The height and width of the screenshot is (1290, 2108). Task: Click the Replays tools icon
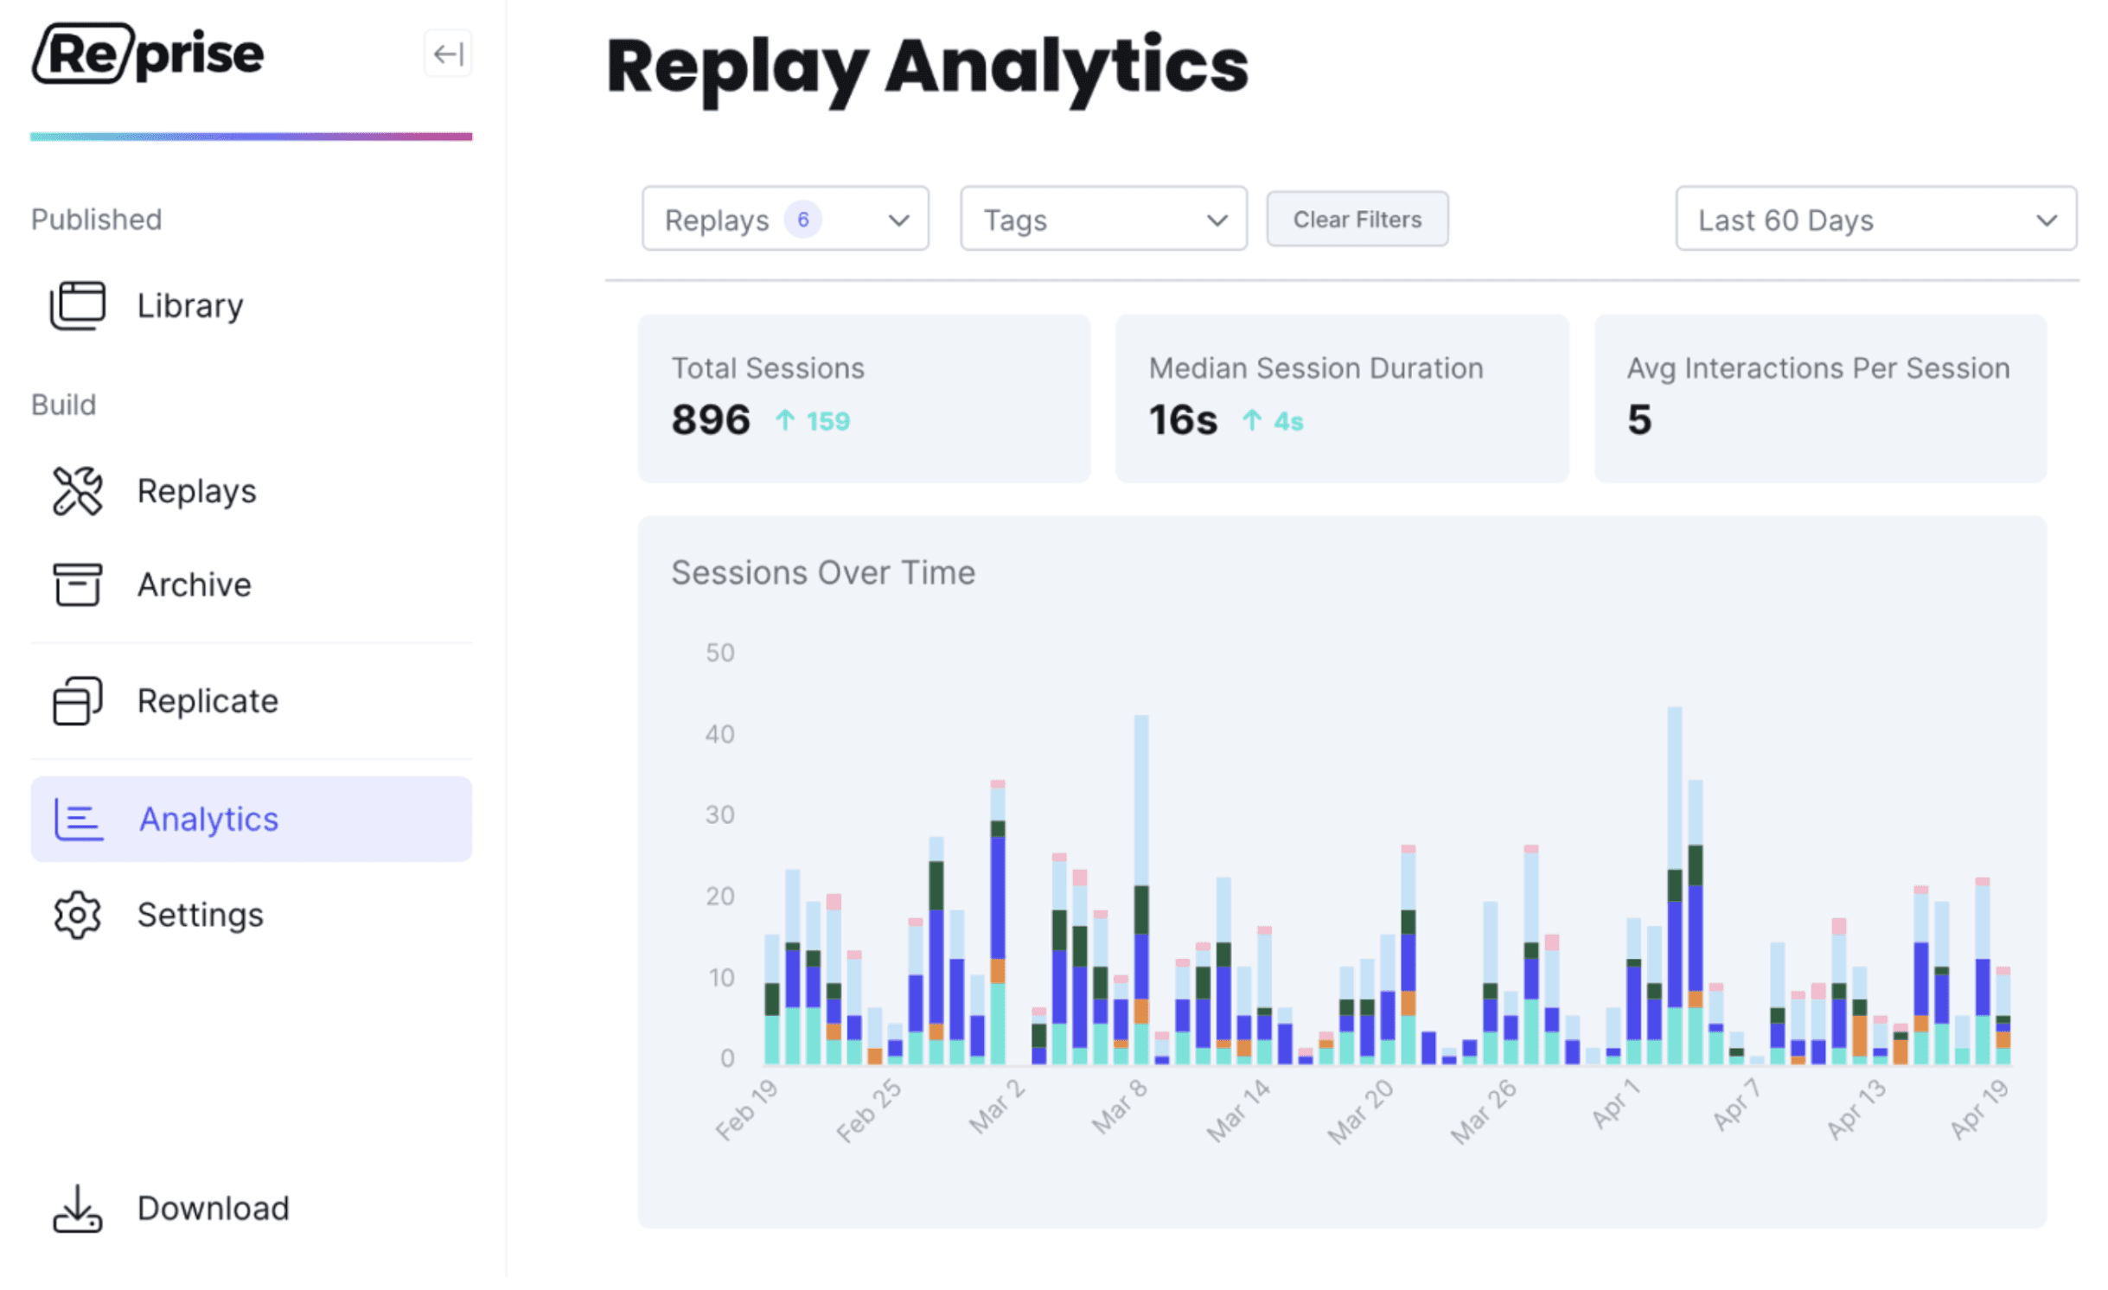tap(77, 490)
